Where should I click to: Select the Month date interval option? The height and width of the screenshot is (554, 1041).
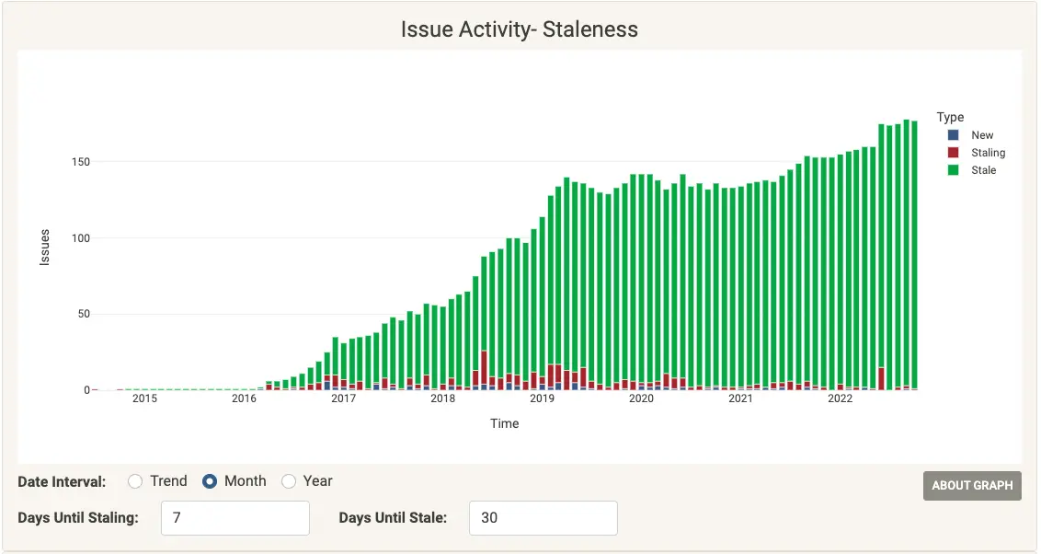pyautogui.click(x=211, y=480)
